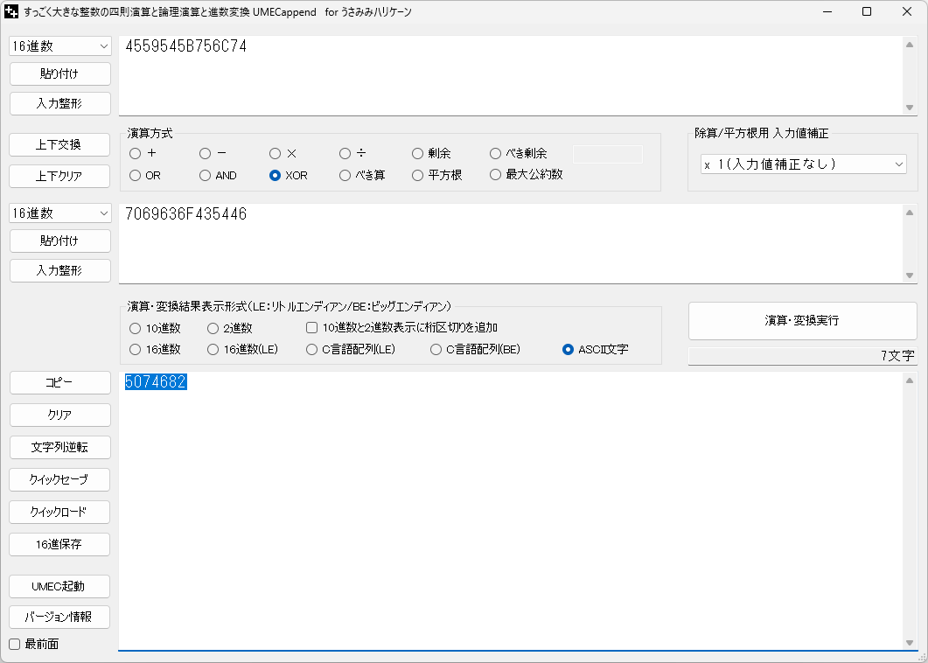Check the 10進数と2進数表示に桁区切りを追加 option
This screenshot has height=663, width=928.
click(x=312, y=328)
